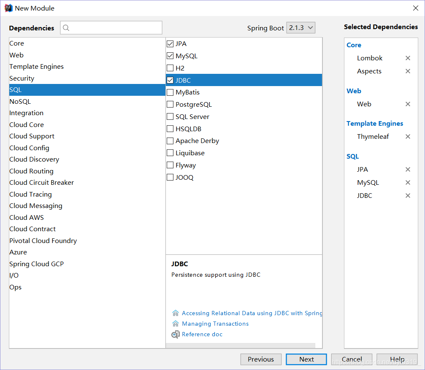The width and height of the screenshot is (425, 370).
Task: Click the Previous button
Action: 261,359
